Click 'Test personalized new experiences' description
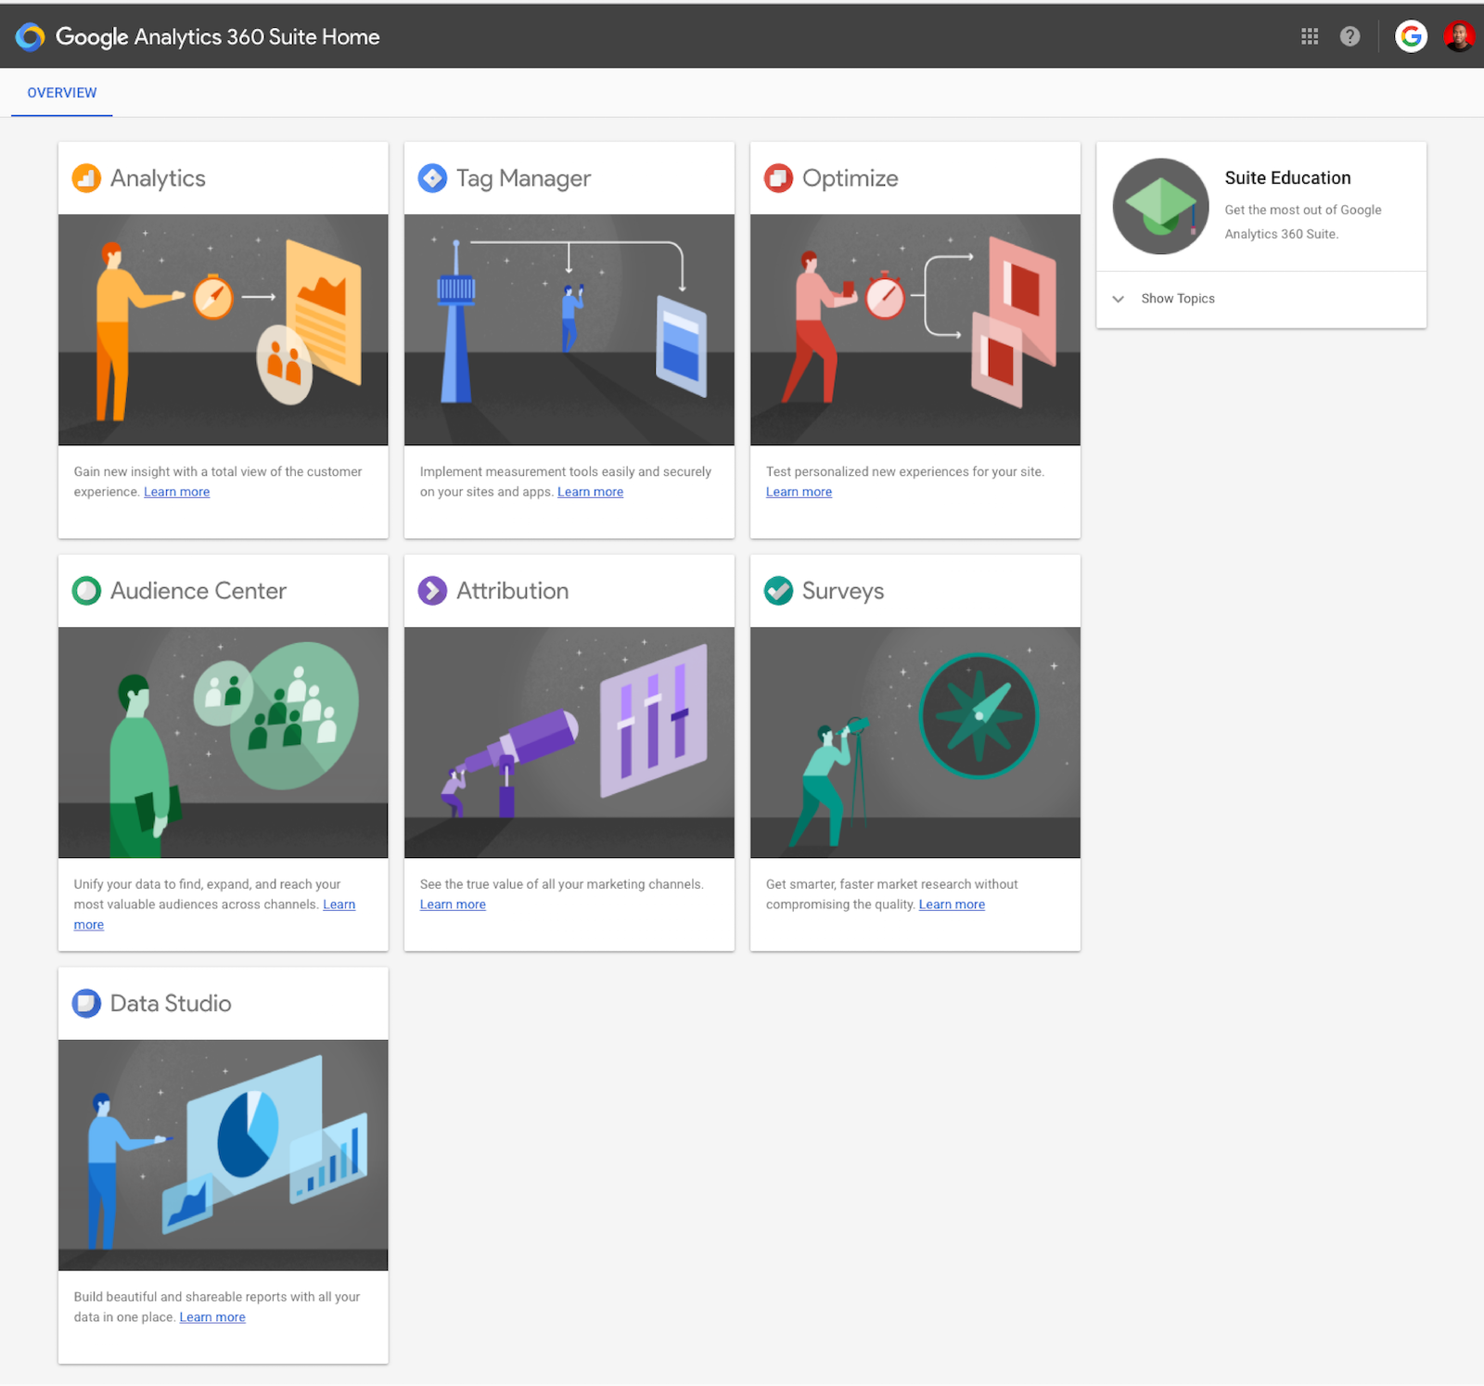Image resolution: width=1484 pixels, height=1386 pixels. [x=905, y=471]
